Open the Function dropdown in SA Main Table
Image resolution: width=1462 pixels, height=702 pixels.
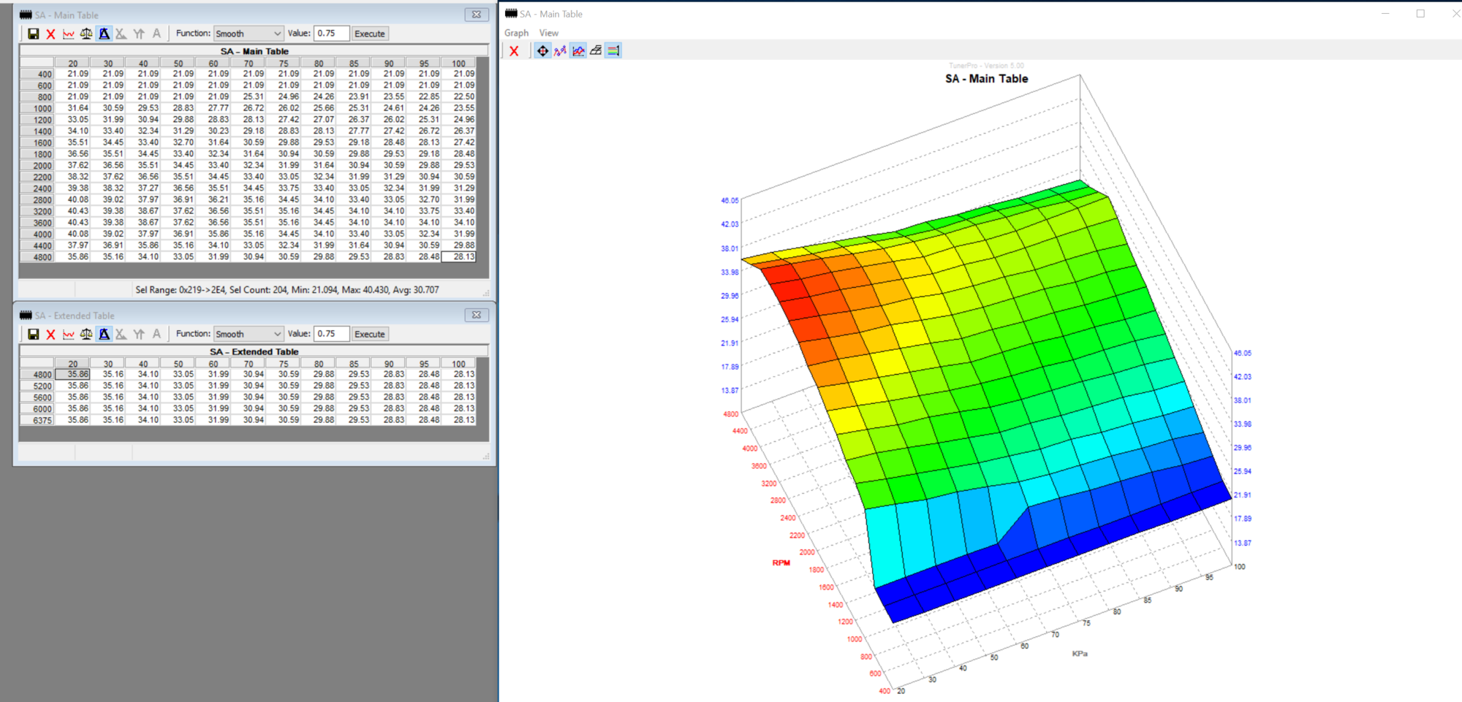[x=248, y=34]
